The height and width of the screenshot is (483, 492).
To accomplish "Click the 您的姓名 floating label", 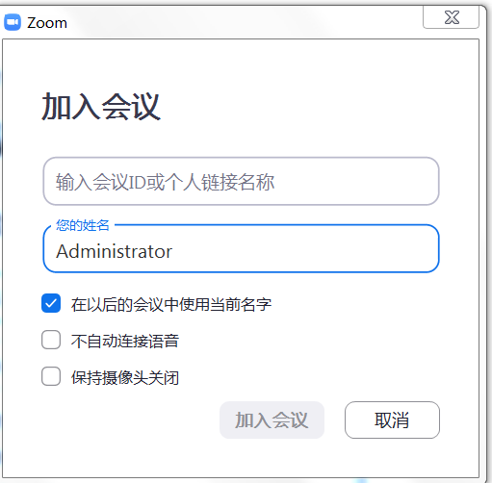I will tap(83, 225).
